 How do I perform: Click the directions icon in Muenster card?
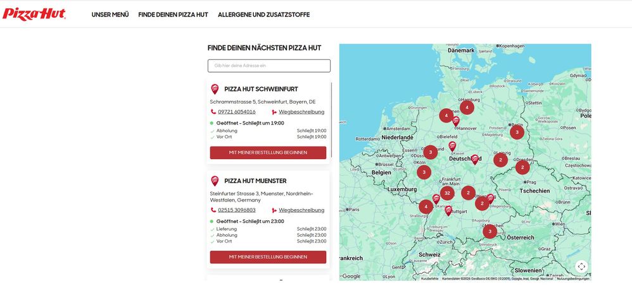pos(274,210)
